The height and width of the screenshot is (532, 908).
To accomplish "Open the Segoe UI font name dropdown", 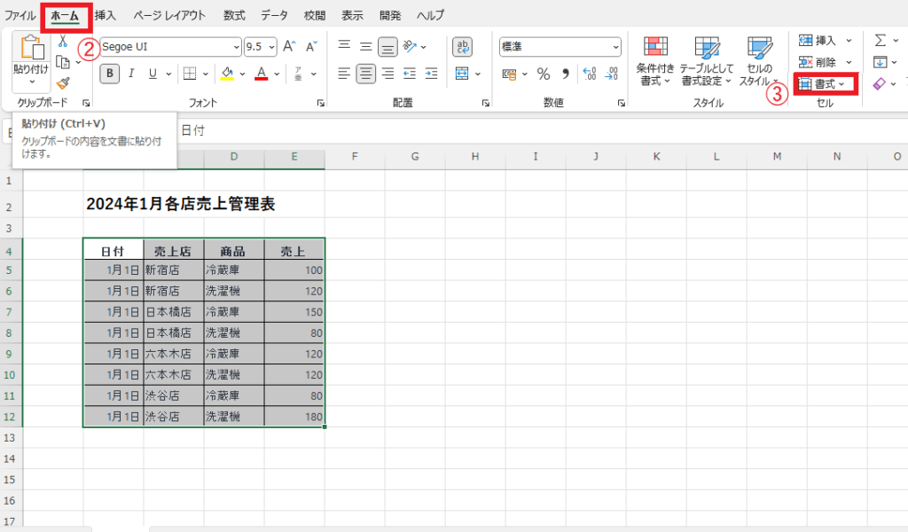I will (236, 47).
